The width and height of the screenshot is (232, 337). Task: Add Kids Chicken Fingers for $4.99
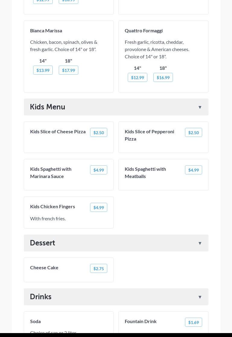99,207
